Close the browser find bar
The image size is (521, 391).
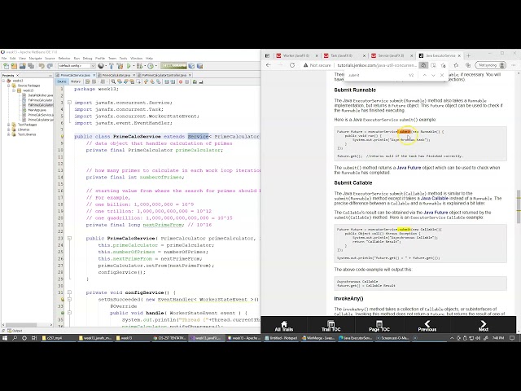(442, 75)
